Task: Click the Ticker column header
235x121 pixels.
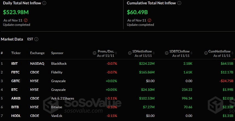Action: [16, 53]
